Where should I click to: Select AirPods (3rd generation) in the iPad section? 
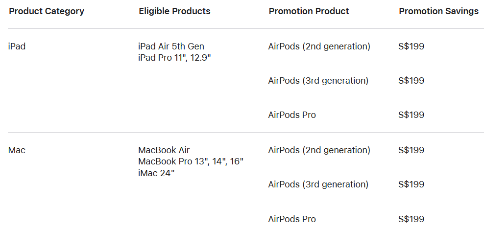[318, 81]
